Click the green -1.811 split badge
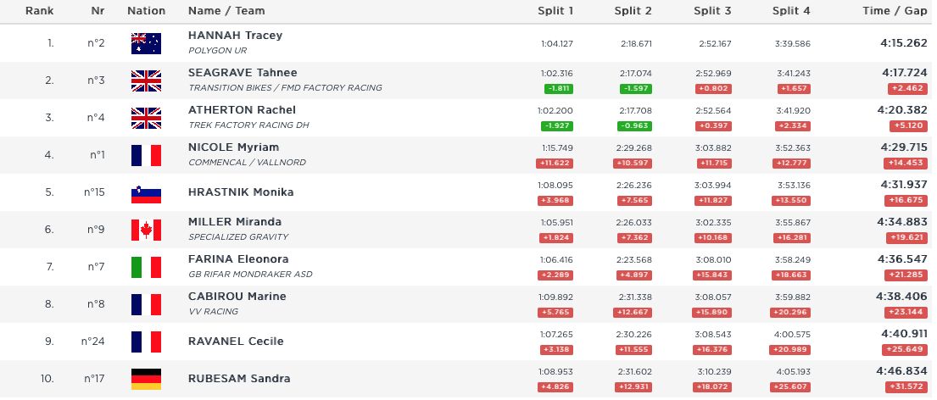The height and width of the screenshot is (400, 937). [x=556, y=88]
